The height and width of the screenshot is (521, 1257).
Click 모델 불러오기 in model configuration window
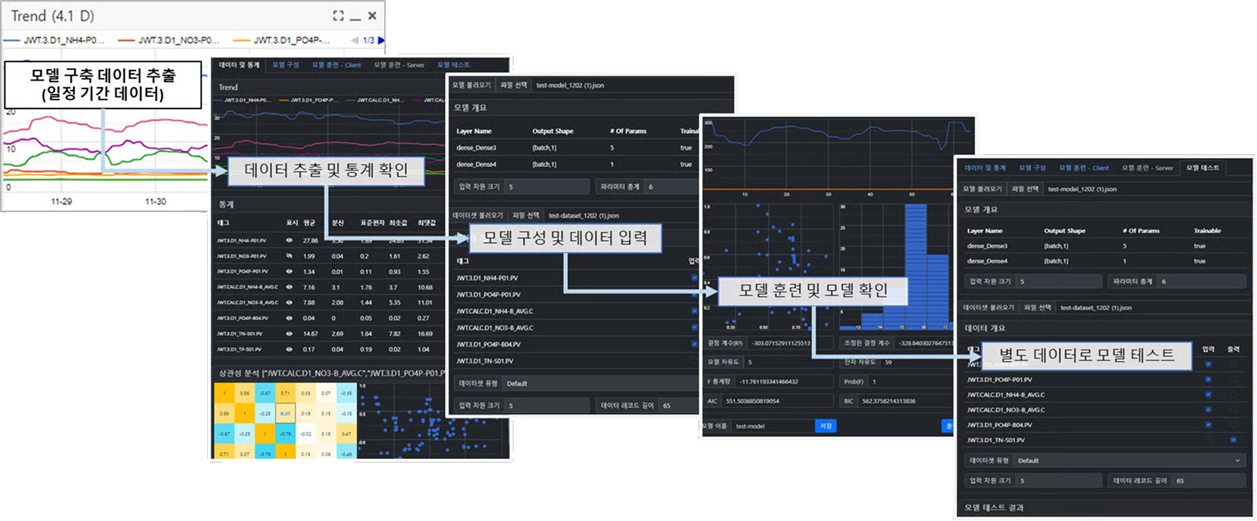point(471,85)
